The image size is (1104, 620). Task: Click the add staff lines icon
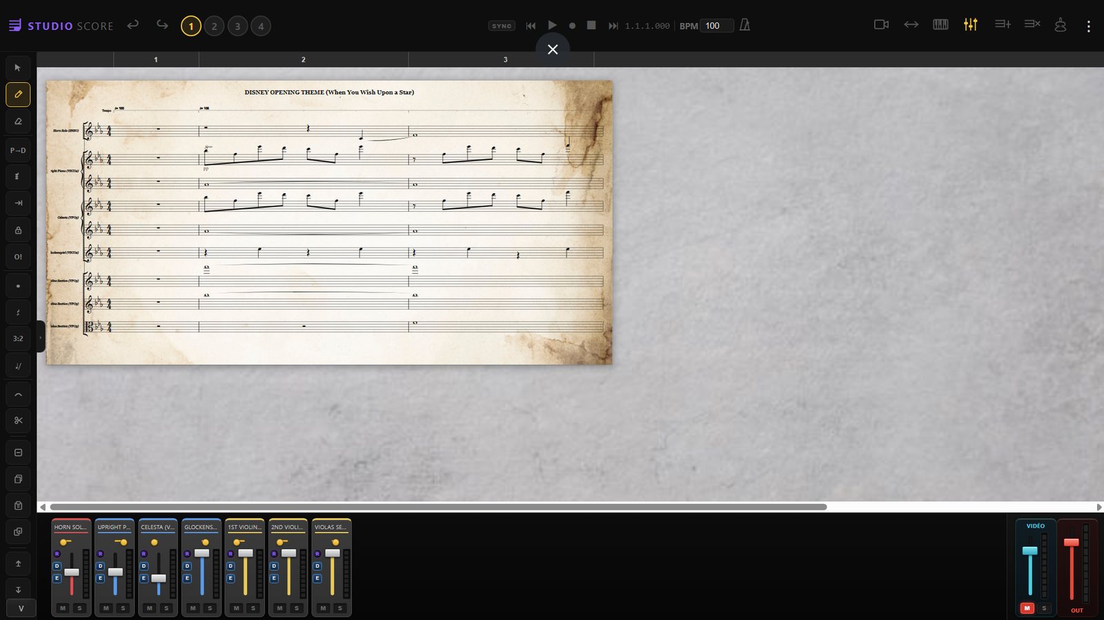[x=1003, y=25]
